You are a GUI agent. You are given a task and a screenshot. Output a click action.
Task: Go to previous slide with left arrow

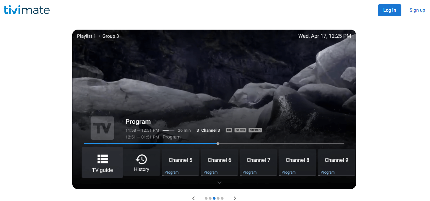(x=194, y=198)
